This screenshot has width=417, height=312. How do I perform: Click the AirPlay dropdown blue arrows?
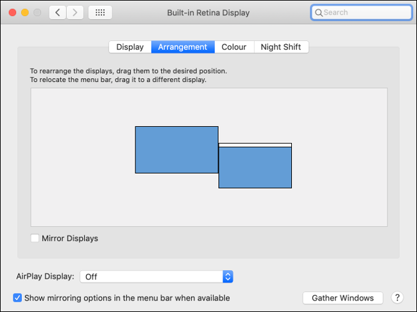228,277
